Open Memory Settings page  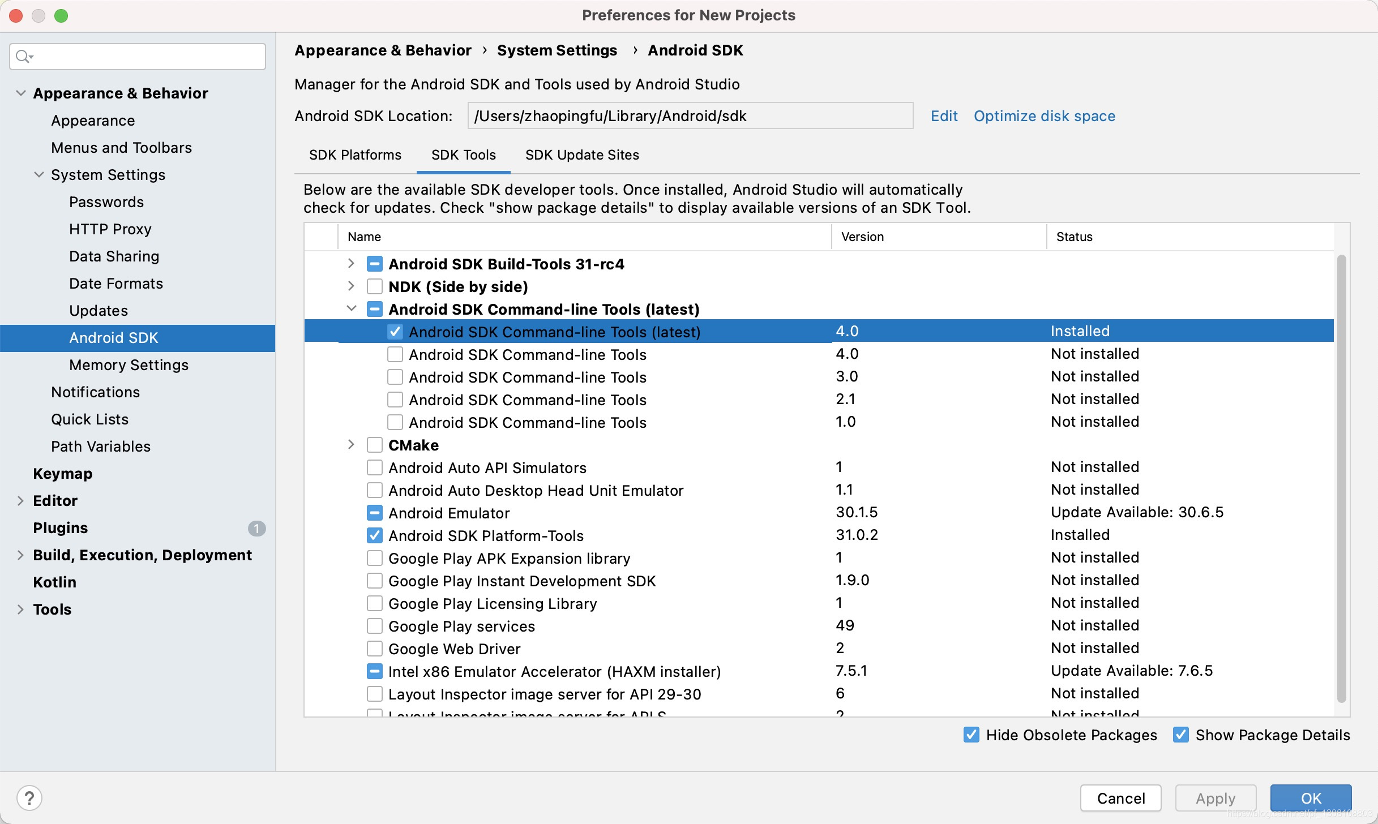[129, 365]
